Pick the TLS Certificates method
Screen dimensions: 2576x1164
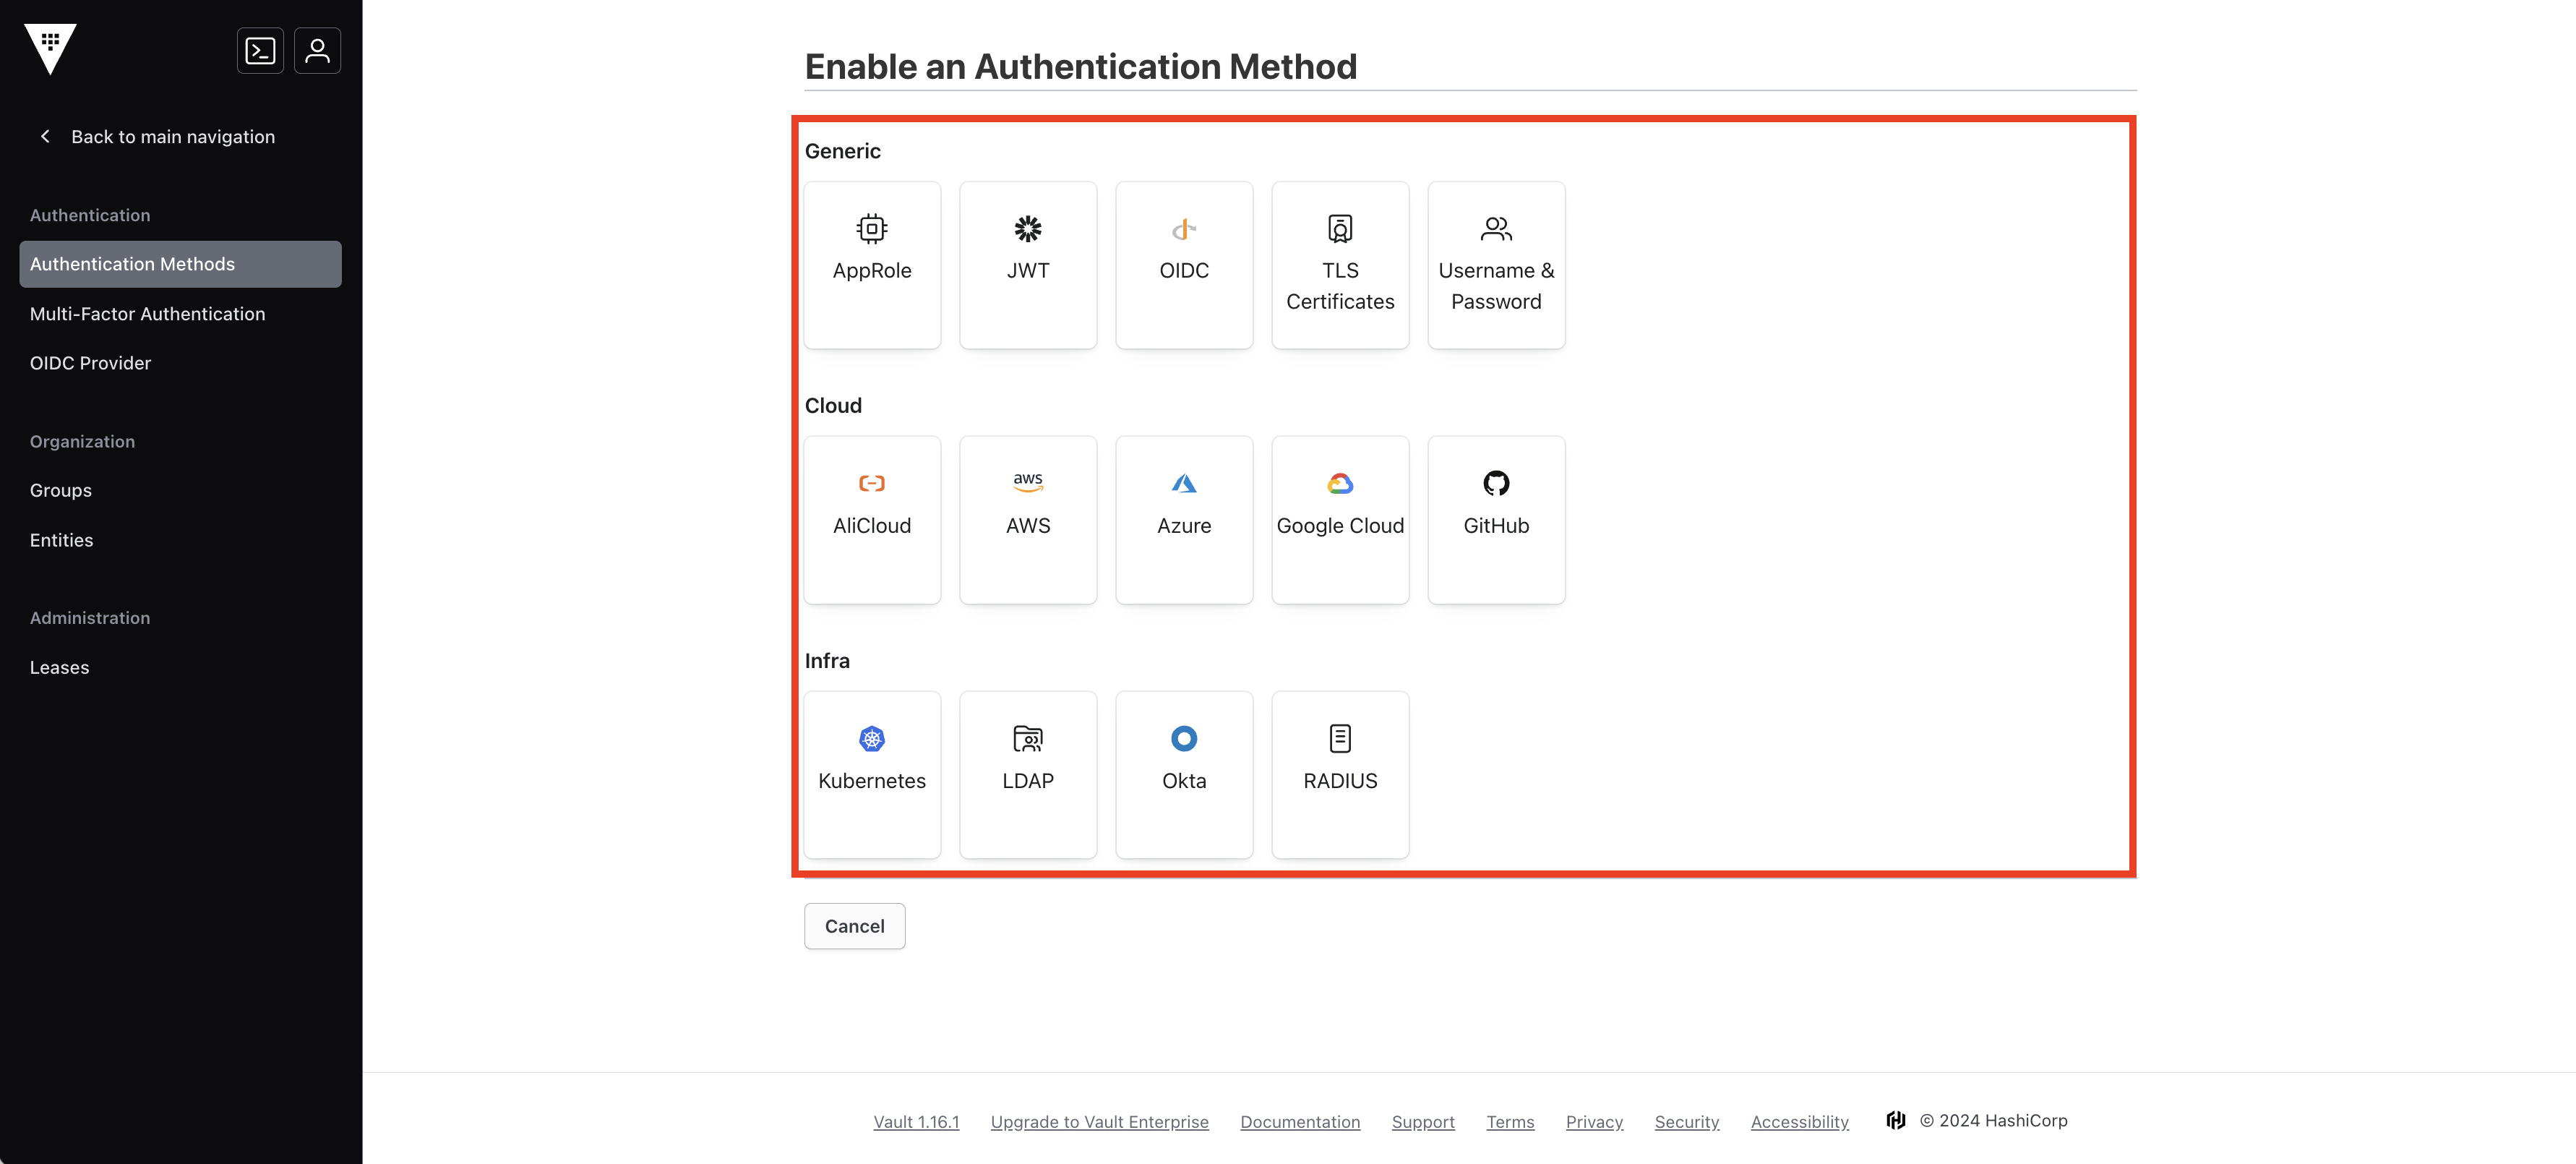(x=1339, y=264)
